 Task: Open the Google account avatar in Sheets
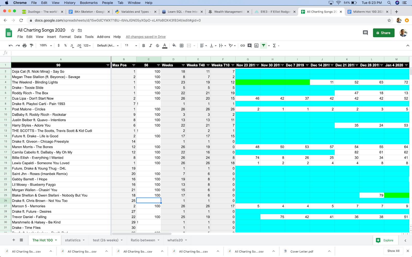coord(403,33)
